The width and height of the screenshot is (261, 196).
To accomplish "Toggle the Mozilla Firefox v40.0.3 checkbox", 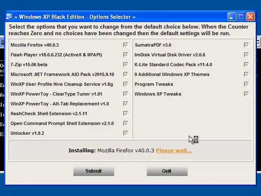I will click(126, 45).
